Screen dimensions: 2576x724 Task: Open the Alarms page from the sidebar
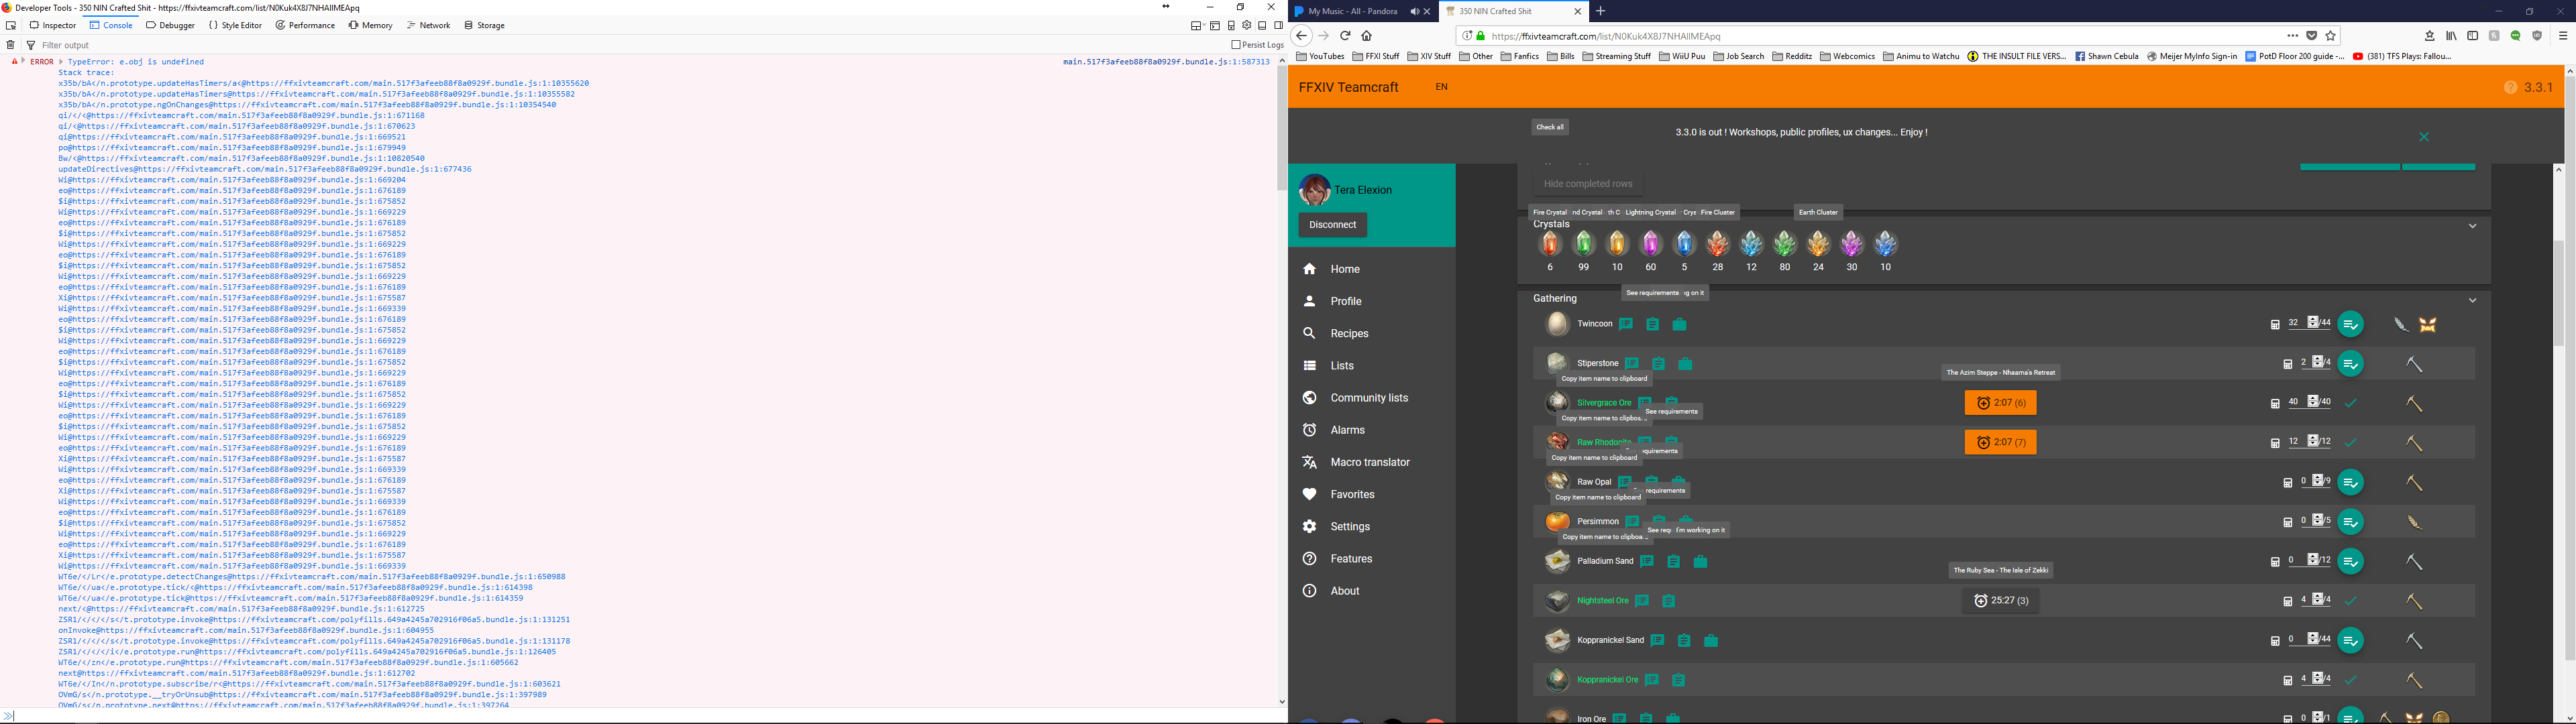click(x=1348, y=429)
